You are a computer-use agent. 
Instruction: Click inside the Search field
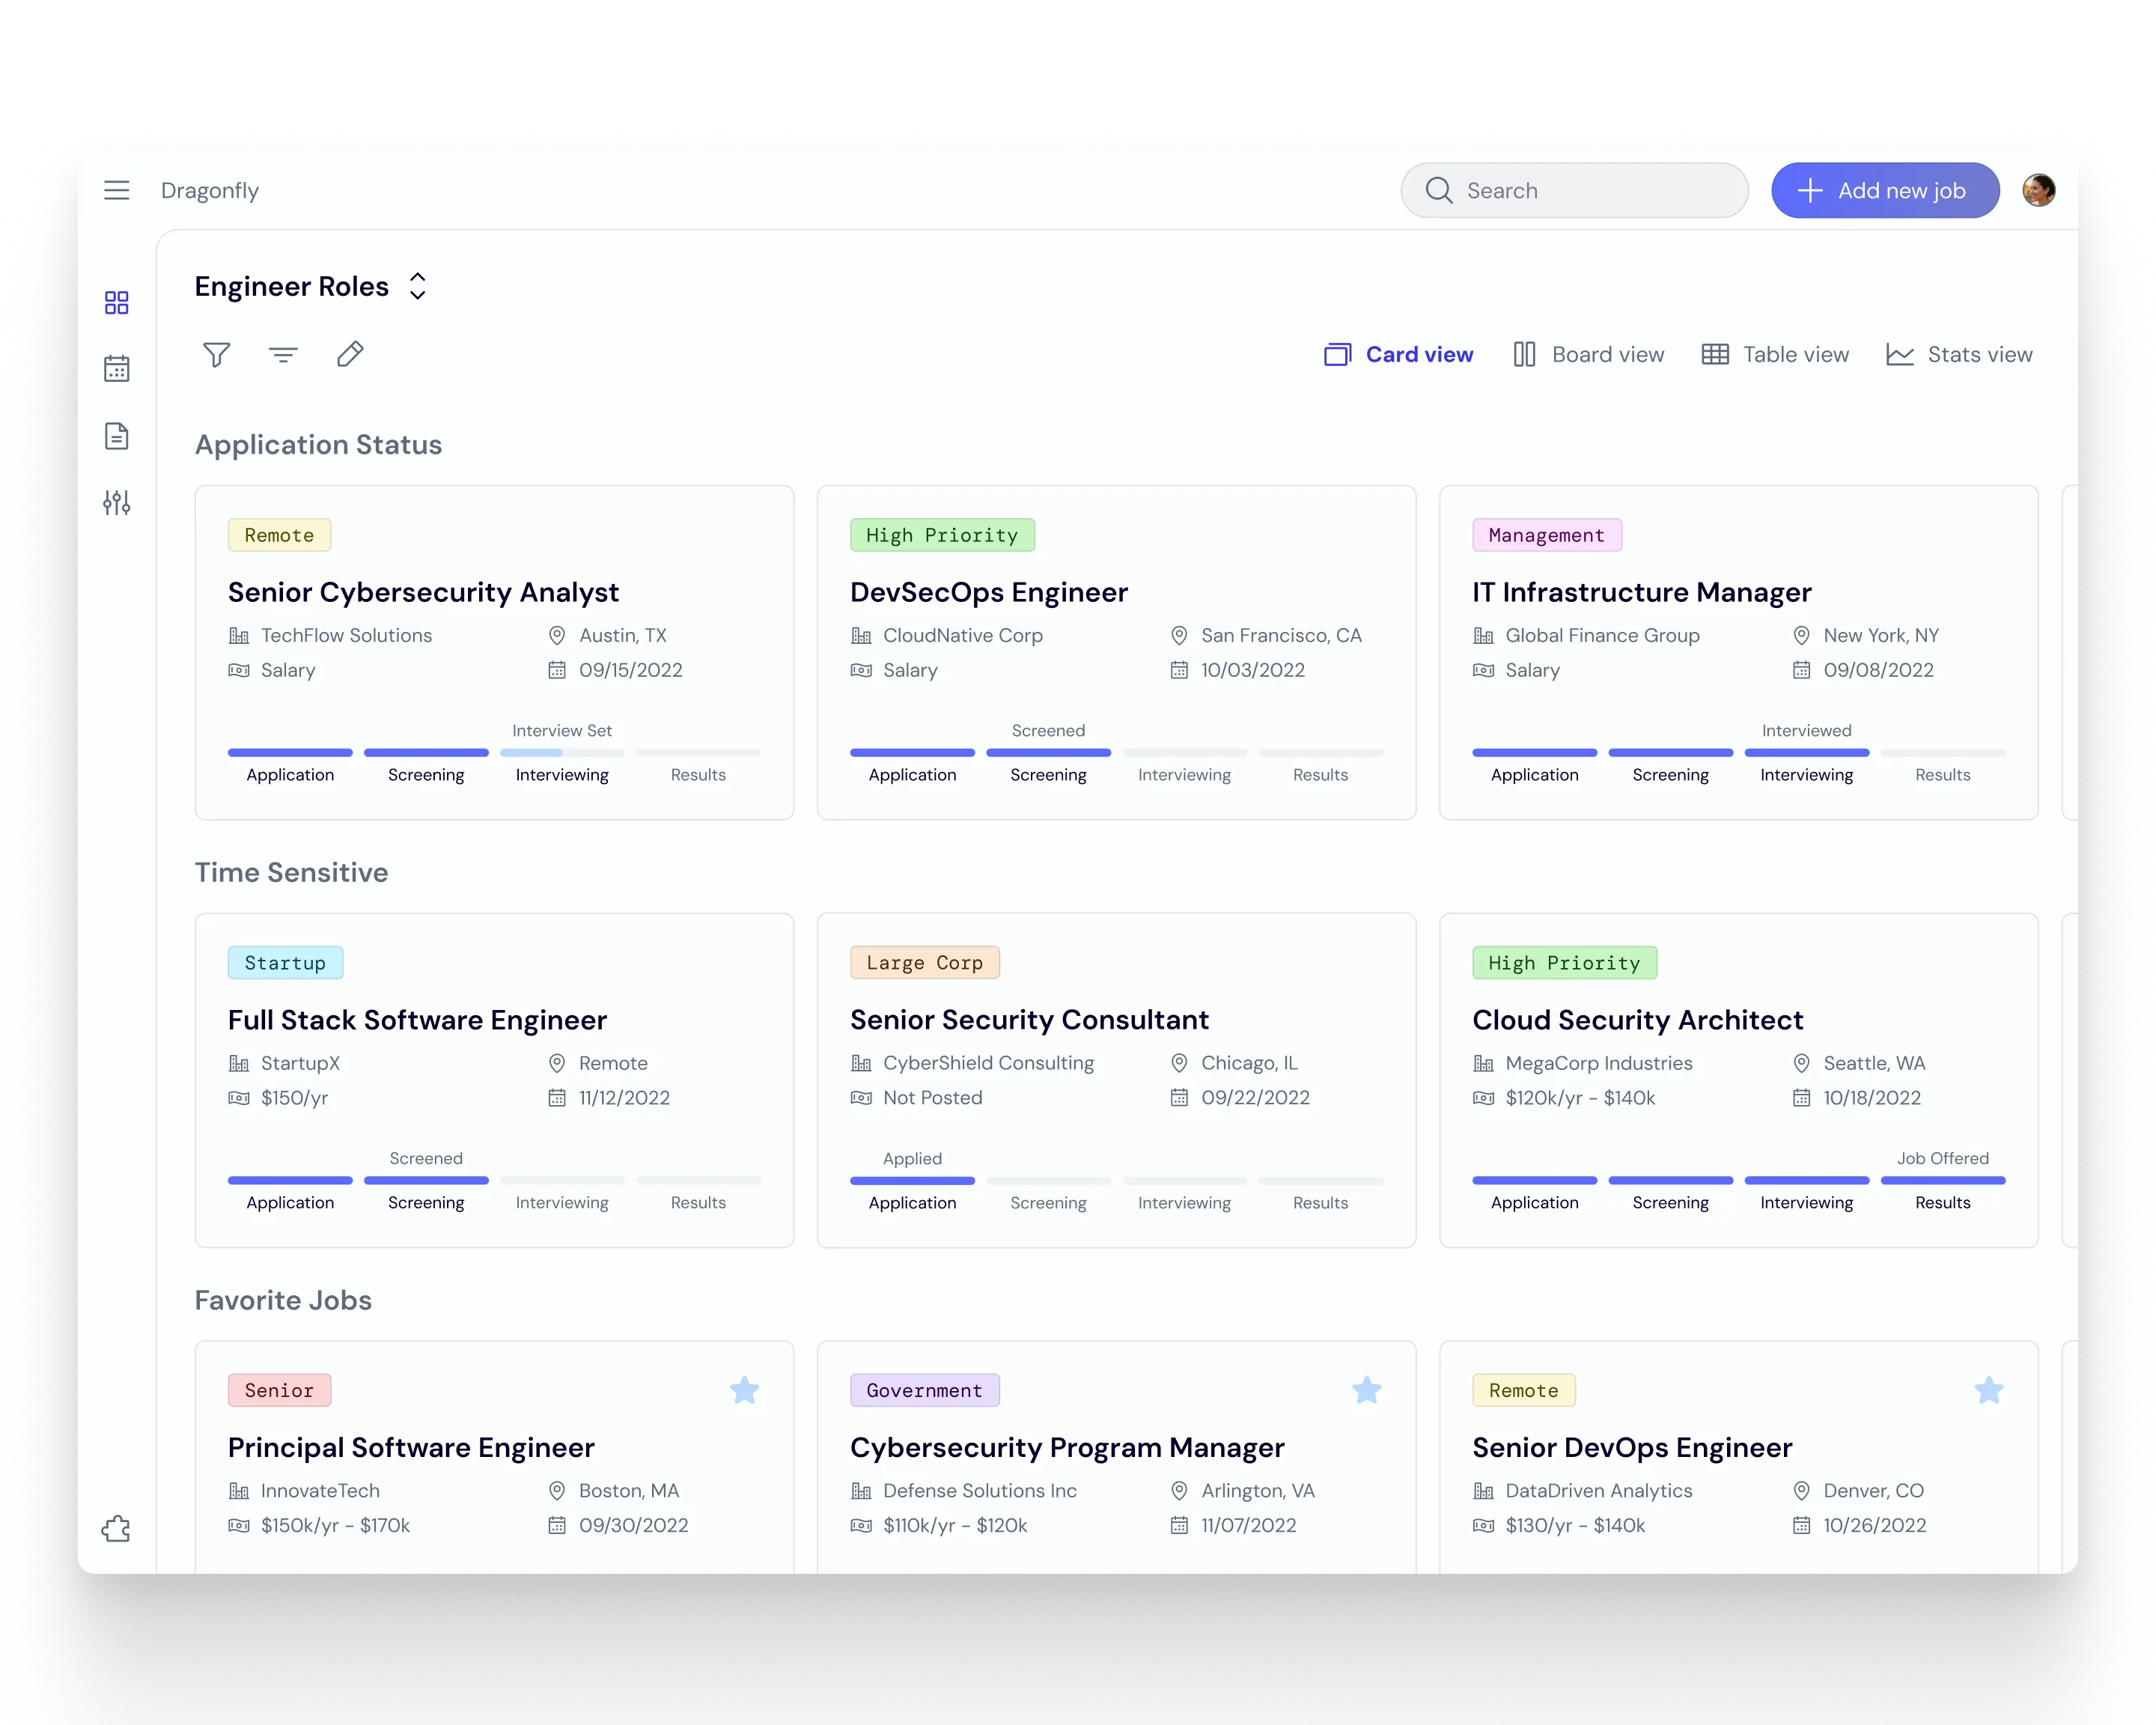(1573, 190)
